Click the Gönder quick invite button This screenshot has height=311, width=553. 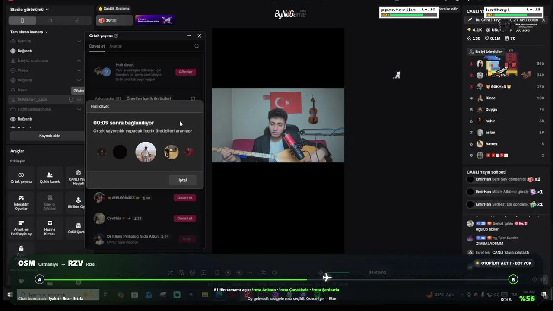click(185, 72)
